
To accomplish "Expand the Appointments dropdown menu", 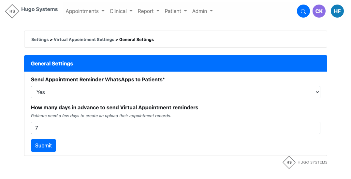I will (85, 11).
